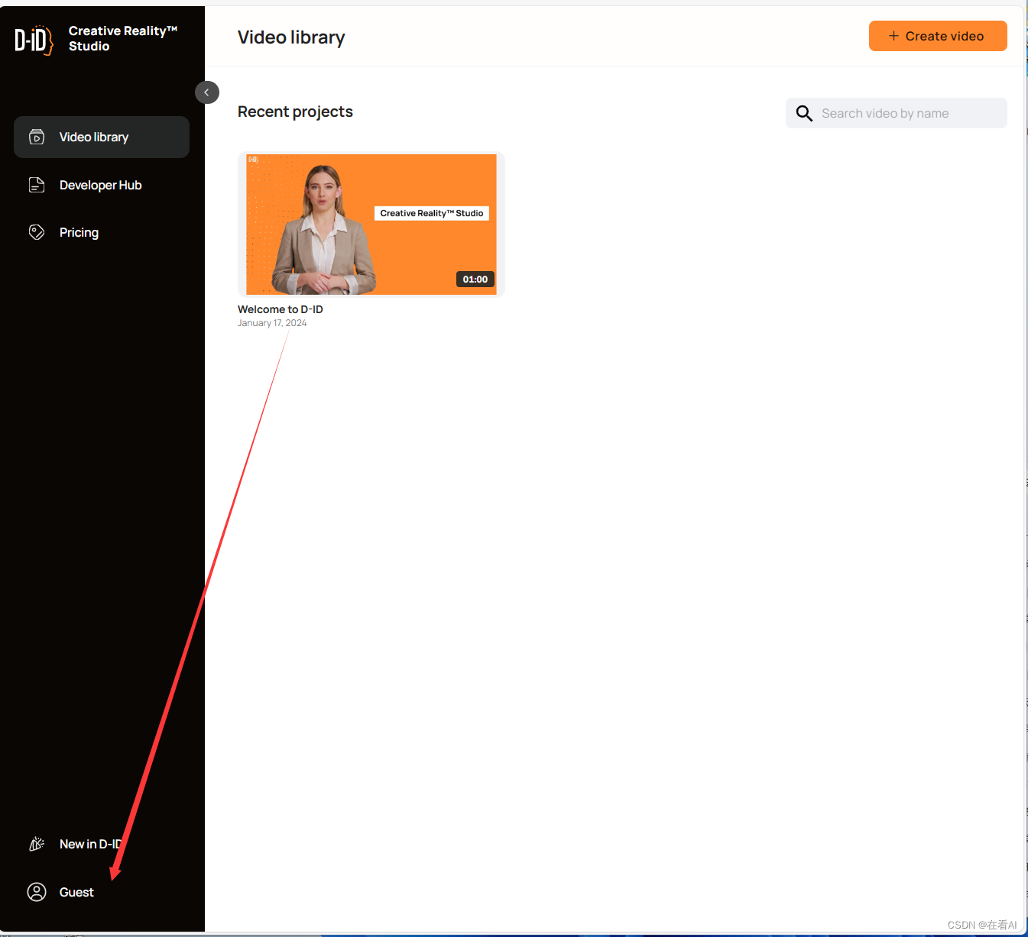Click the Developer Hub document icon
Screen dimensions: 1028x937
pyautogui.click(x=37, y=185)
